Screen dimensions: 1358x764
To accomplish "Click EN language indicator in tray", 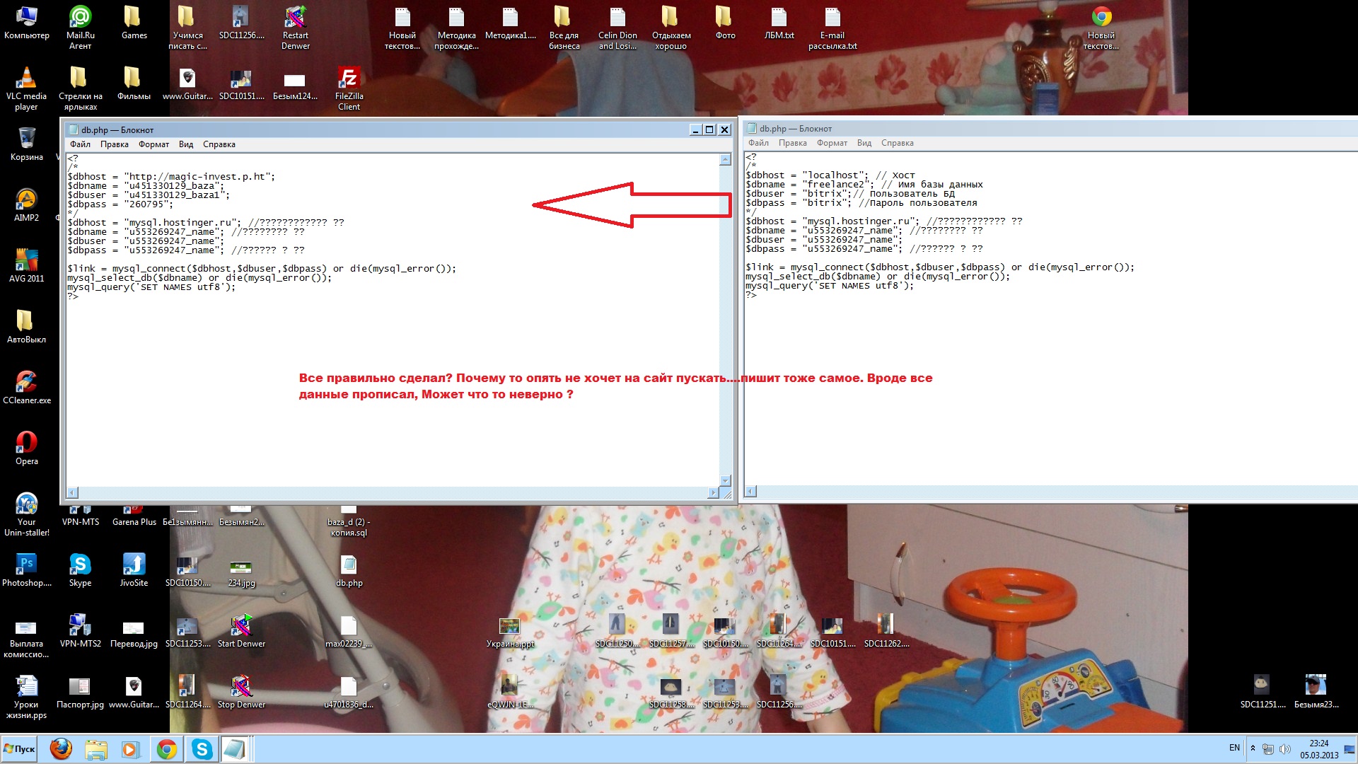I will 1234,748.
